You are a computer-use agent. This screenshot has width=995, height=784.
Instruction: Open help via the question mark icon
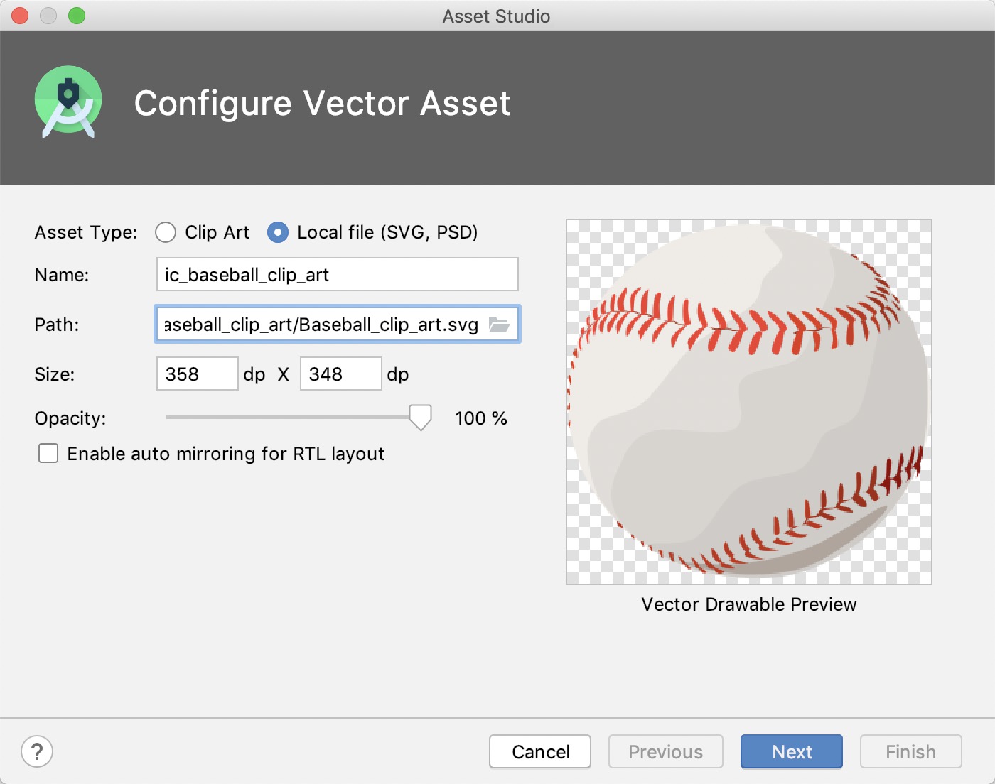[37, 751]
